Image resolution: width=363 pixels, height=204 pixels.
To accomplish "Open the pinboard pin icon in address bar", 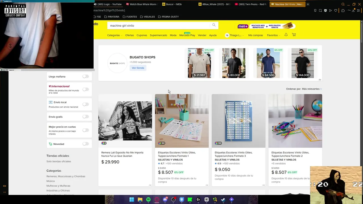I will pos(315,10).
